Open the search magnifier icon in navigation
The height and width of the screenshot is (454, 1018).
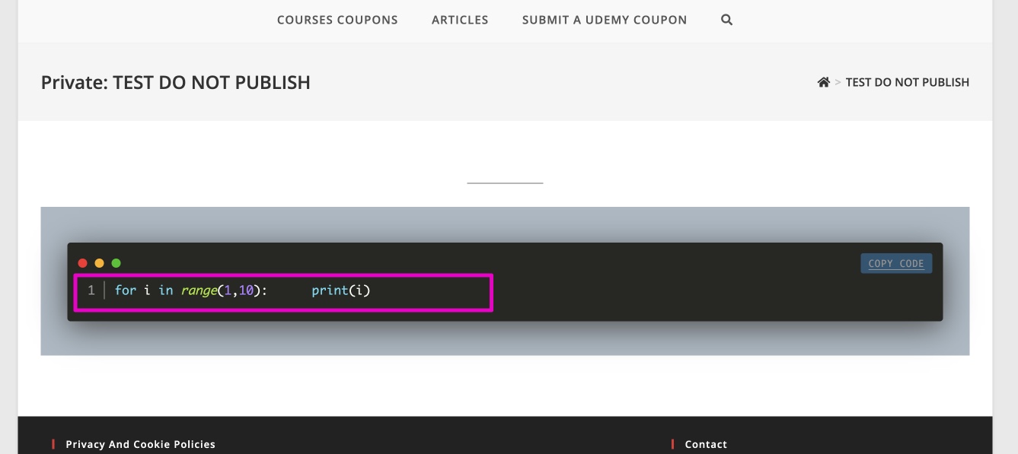(726, 20)
